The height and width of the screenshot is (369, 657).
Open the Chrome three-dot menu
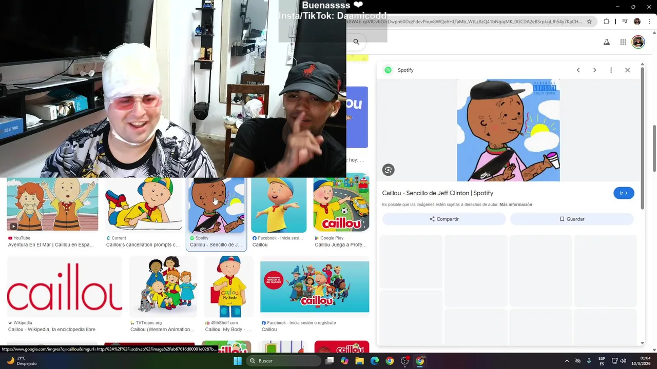pos(649,22)
